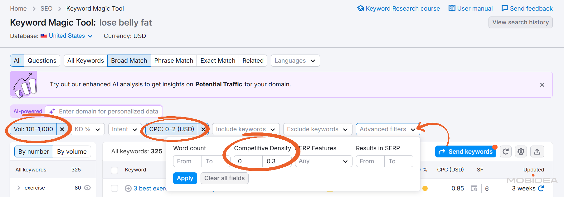The image size is (564, 197).
Task: Open the Keyword Research course link
Action: click(x=398, y=8)
